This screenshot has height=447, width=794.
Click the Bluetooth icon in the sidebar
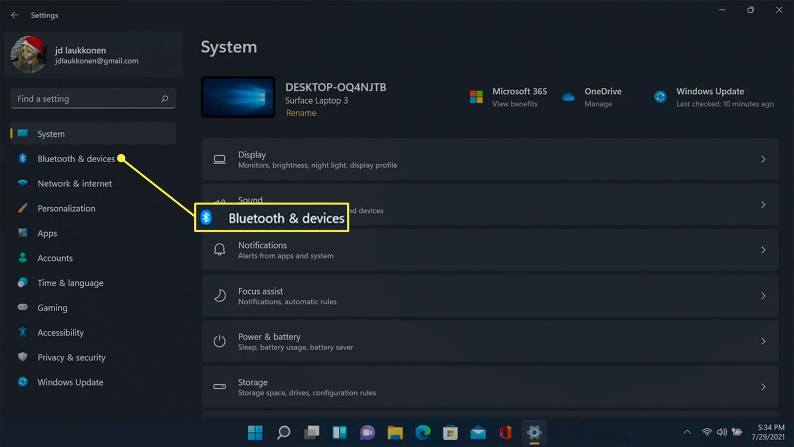23,158
